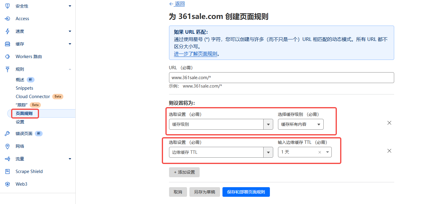Open the Cloud Connector Beta page

pyautogui.click(x=33, y=96)
